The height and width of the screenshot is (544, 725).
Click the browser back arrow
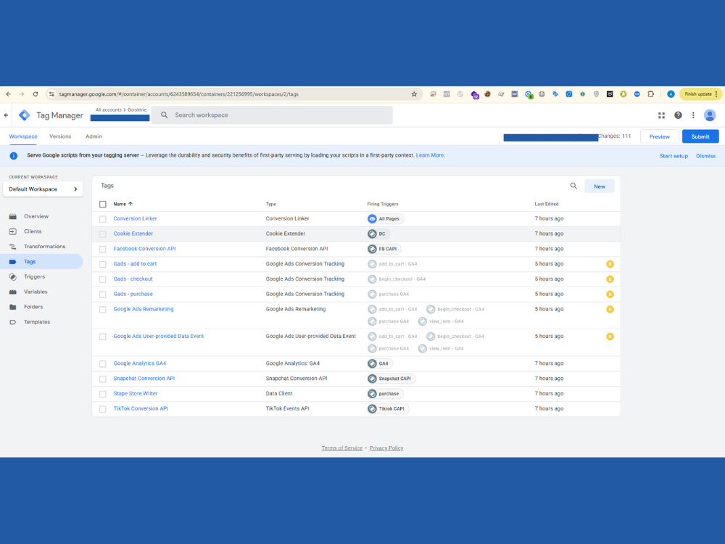point(8,94)
